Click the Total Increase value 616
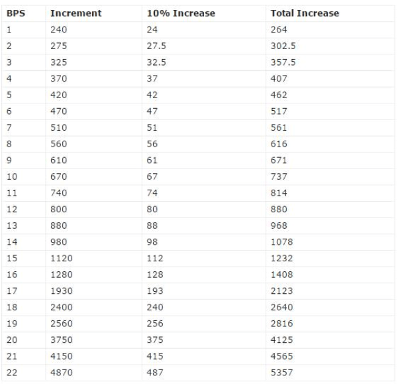Screen dimensions: 398x386 (279, 144)
